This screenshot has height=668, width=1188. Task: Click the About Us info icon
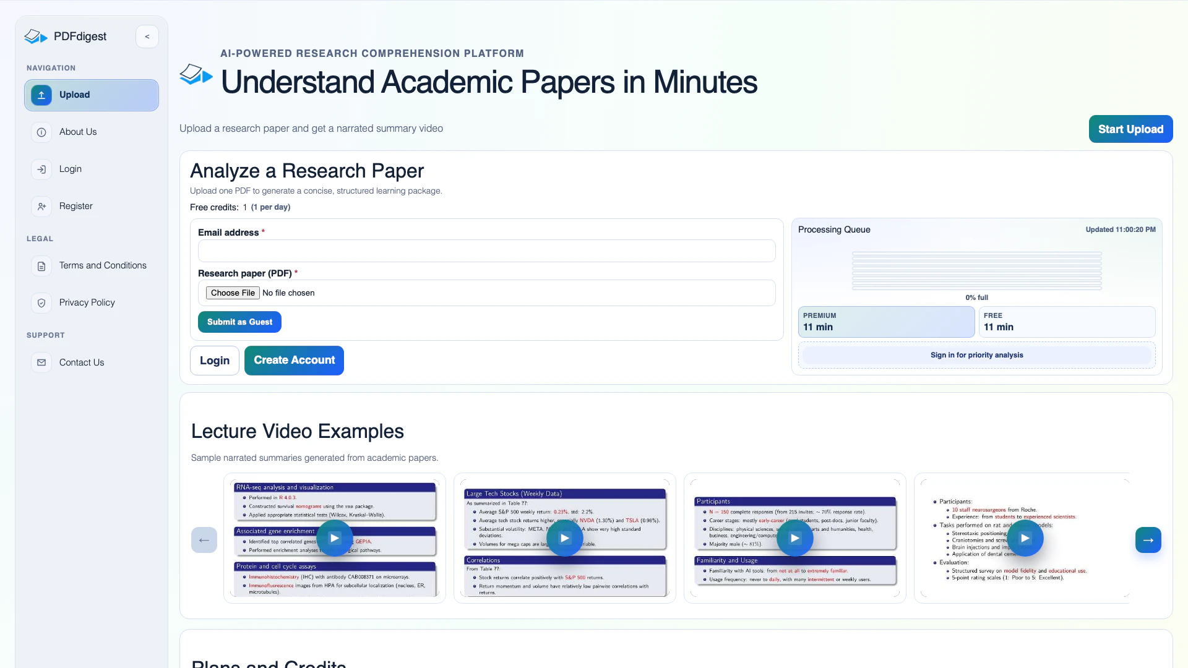41,132
